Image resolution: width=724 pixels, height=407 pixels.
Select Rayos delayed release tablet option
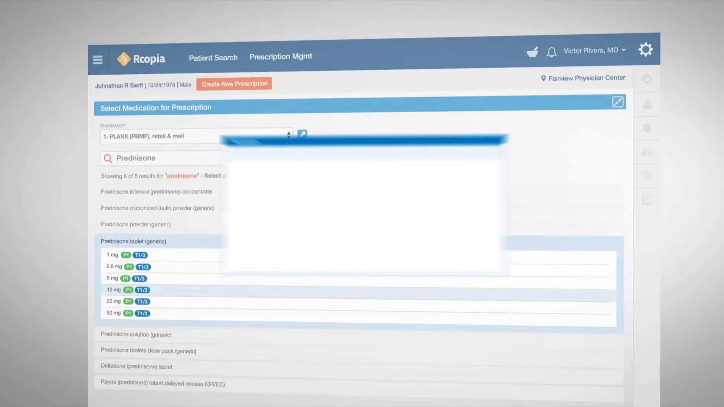(x=163, y=383)
